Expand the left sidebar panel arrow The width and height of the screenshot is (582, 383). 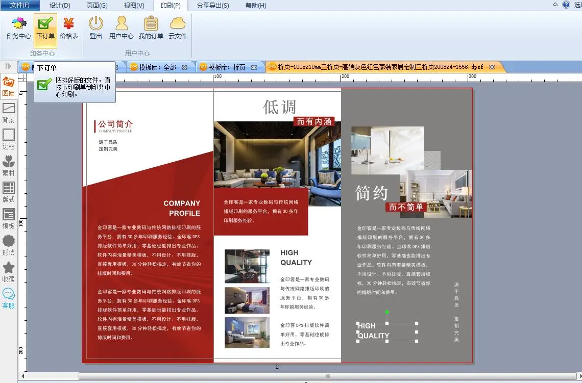pos(8,66)
